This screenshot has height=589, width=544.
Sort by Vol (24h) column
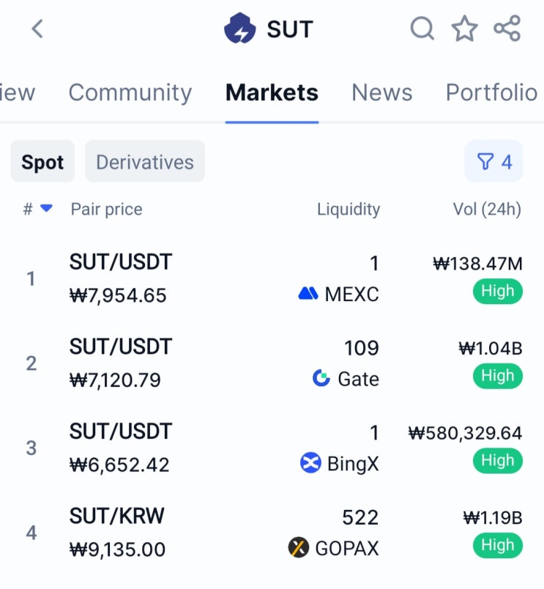pos(487,210)
